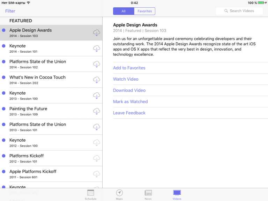The height and width of the screenshot is (201, 268).
Task: Tap cloud download icon for Keynote 2014 Session 101
Action: pos(97,49)
